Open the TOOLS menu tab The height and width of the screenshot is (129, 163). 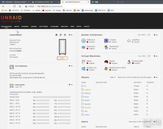point(87,26)
